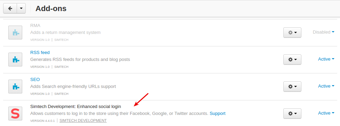
Task: Select the Simtech Development: Enhanced social login title
Action: [75, 106]
